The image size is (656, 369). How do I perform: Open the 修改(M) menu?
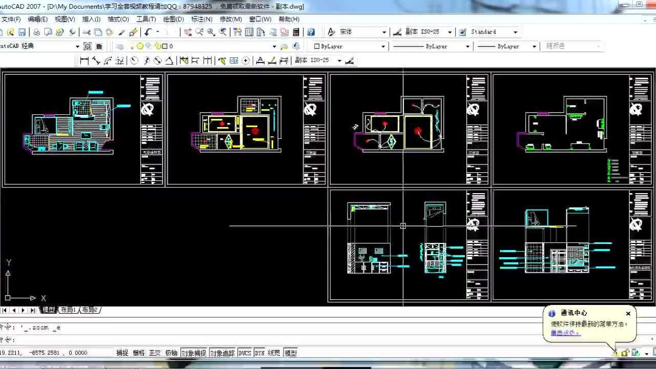pos(231,19)
